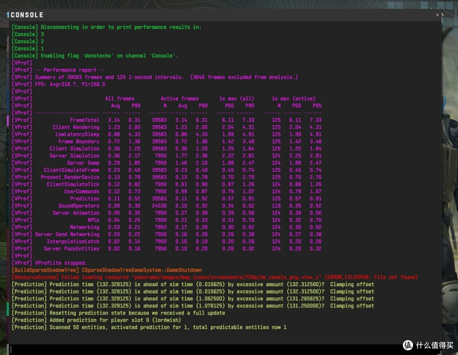458x355 pixels.
Task: Click the '1s max (all)' column header
Action: click(x=237, y=99)
